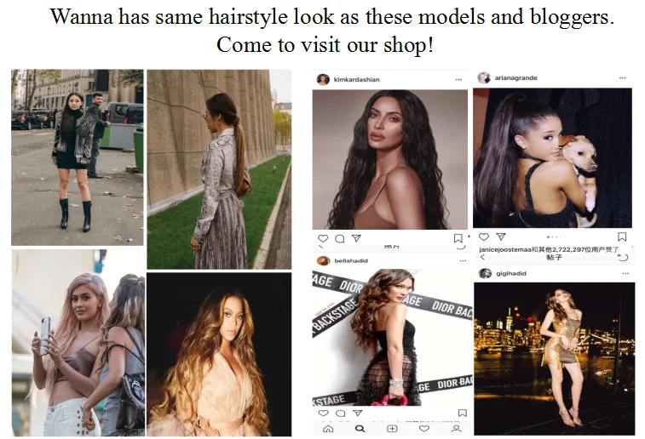The height and width of the screenshot is (439, 645).
Task: Like the arianagrande post heart icon
Action: (484, 237)
